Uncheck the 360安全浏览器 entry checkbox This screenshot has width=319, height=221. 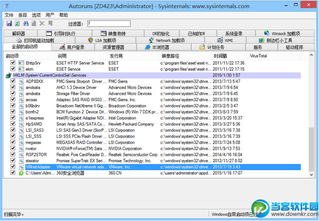coord(13,172)
